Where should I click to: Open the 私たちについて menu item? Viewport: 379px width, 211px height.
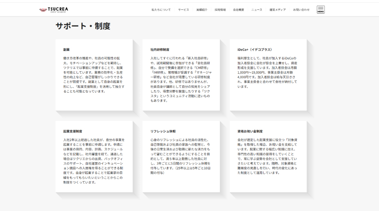coord(161,9)
